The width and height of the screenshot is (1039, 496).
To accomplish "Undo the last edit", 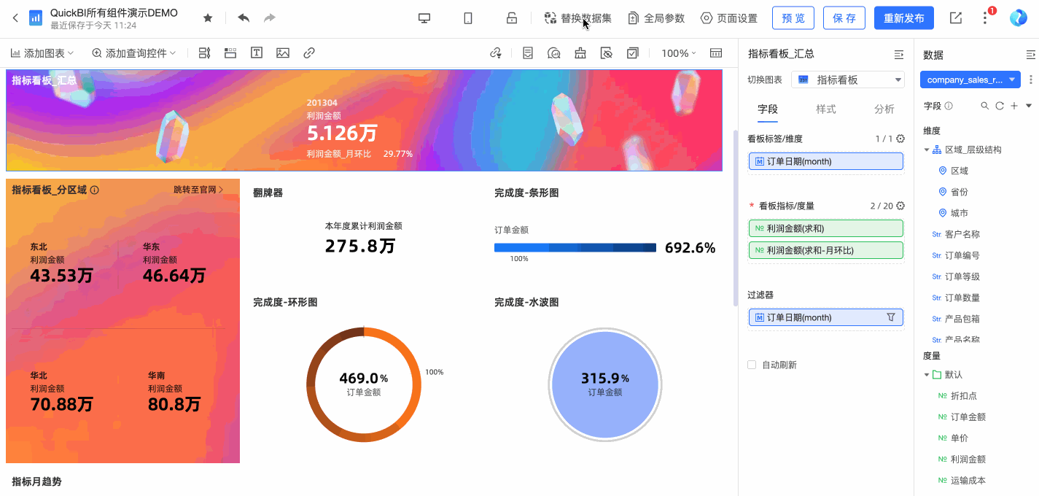I will (244, 18).
